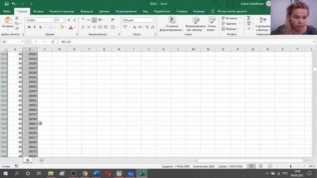
Task: Switch to the Разметка страницы tab
Action: 62,11
